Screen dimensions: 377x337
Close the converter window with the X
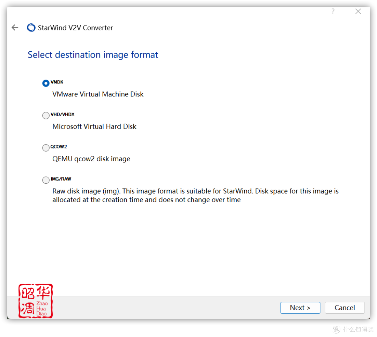[358, 12]
